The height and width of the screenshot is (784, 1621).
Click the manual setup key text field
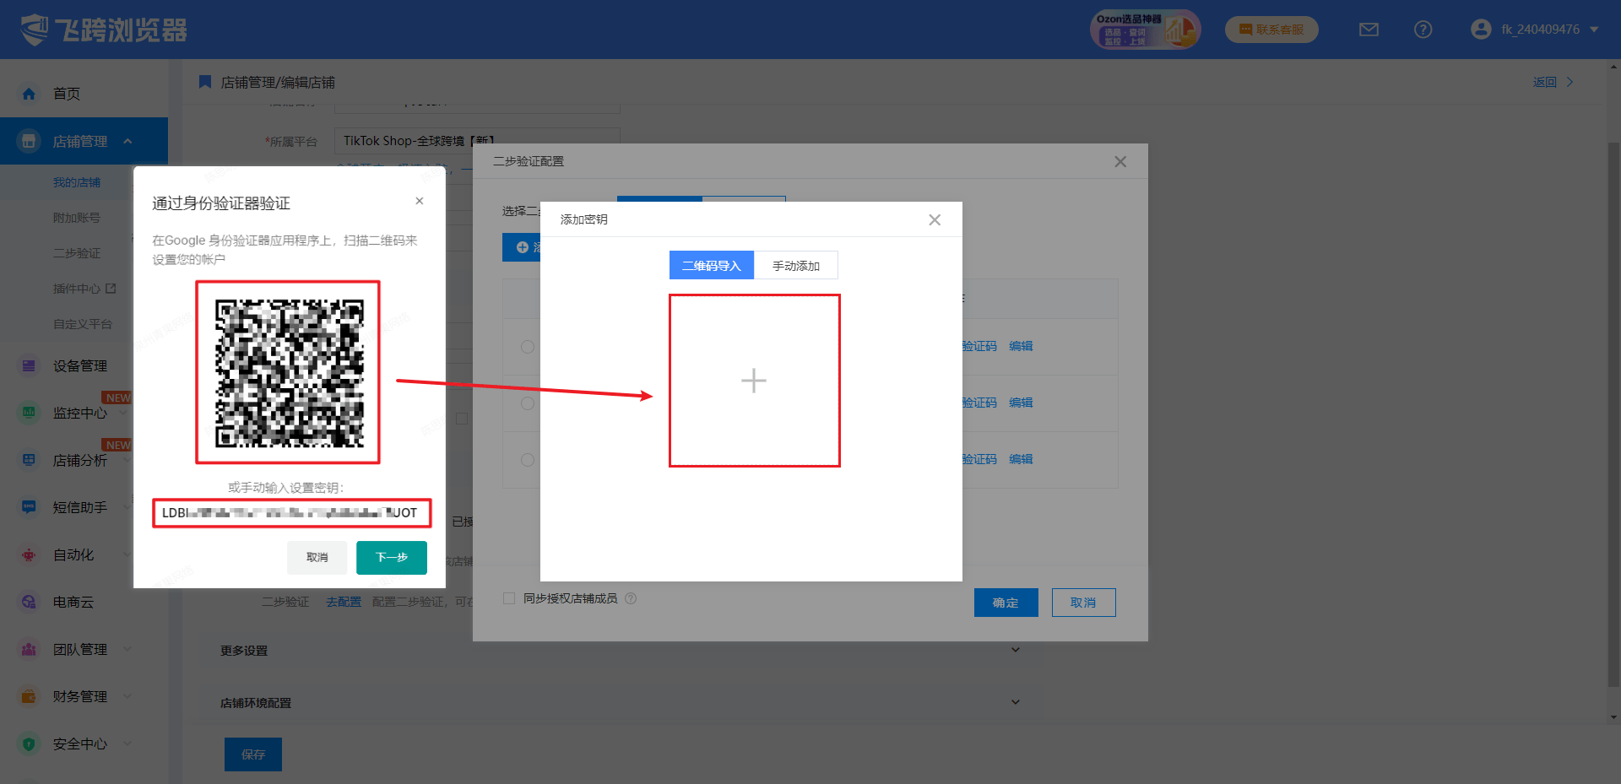(291, 513)
